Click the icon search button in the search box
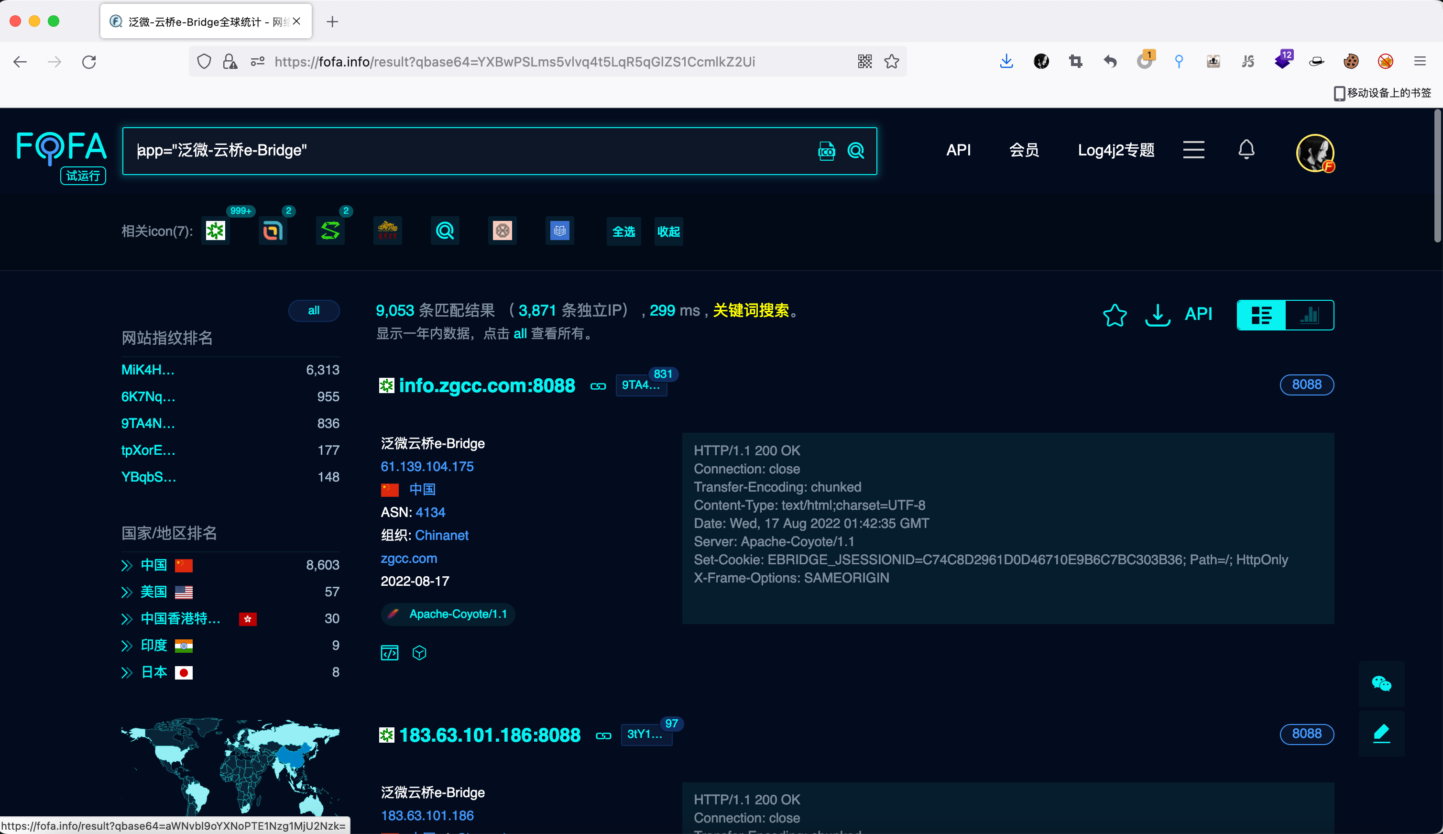Image resolution: width=1443 pixels, height=834 pixels. pyautogui.click(x=826, y=151)
